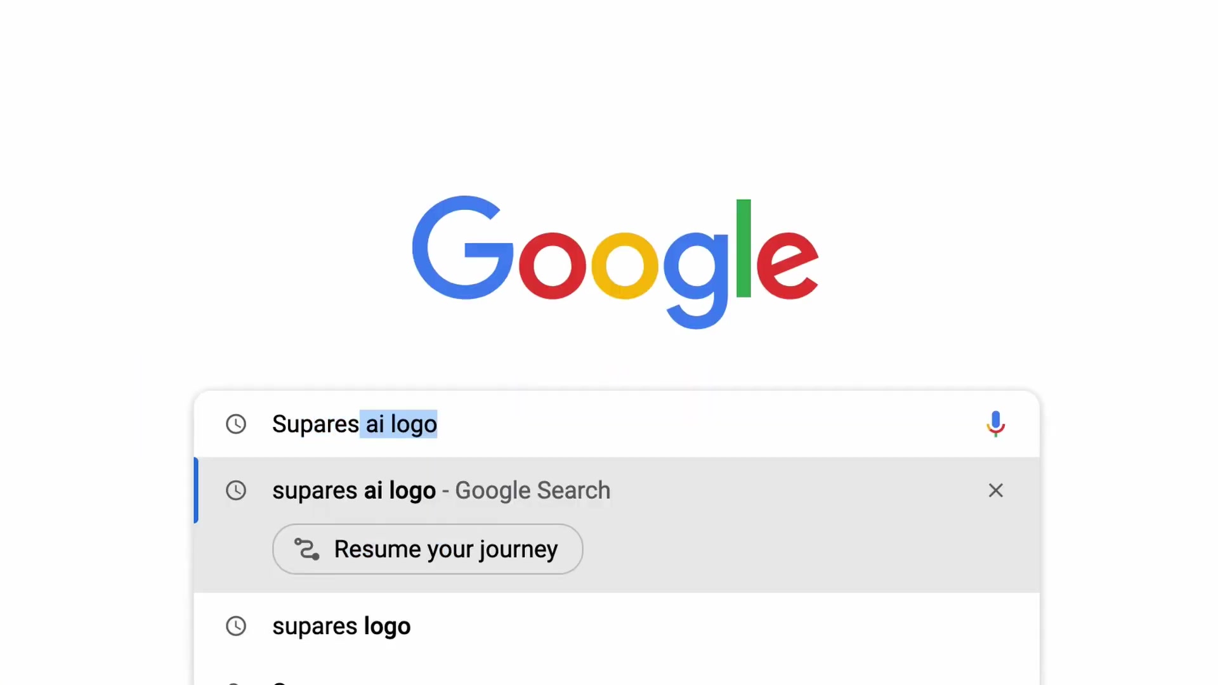Click the typed word Supares in search box

315,424
